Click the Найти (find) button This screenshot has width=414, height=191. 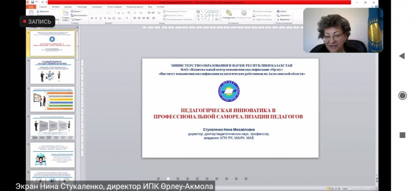281,11
